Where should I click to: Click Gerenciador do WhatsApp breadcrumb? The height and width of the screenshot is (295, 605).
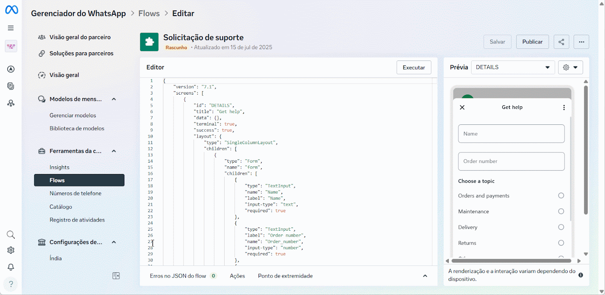click(x=78, y=13)
